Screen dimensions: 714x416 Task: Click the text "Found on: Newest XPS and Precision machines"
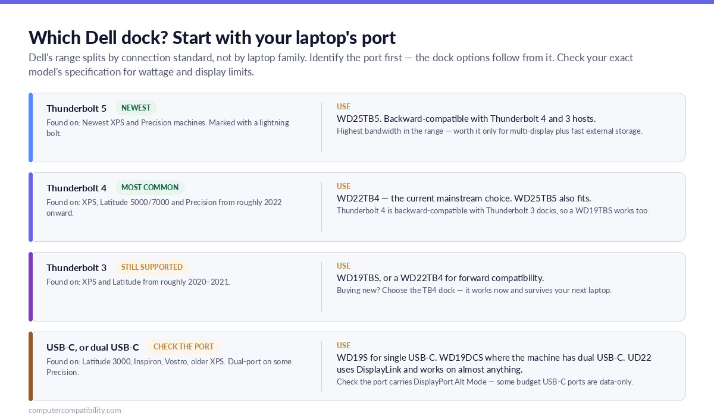168,128
